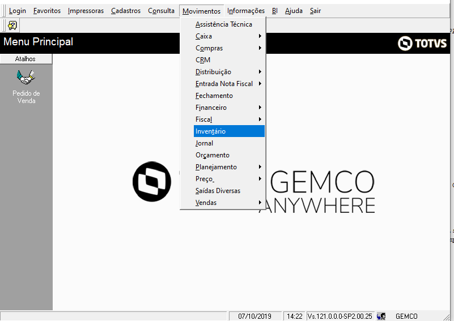Click the help question-mark toolbar icon
This screenshot has width=454, height=321.
(x=12, y=25)
